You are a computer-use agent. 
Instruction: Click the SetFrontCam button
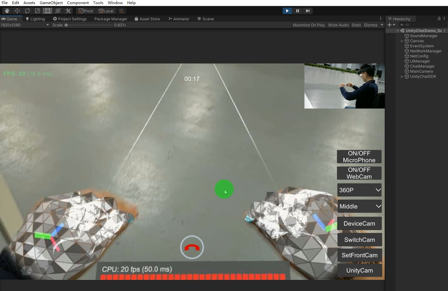[x=360, y=255]
